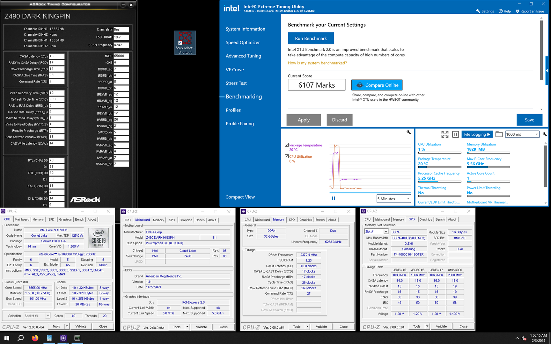551x344 pixels.
Task: Pause the monitoring stats panel
Action: click(x=456, y=134)
